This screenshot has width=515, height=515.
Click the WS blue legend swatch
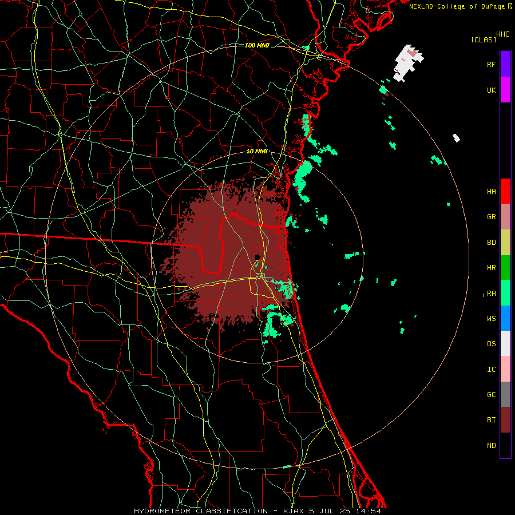505,318
